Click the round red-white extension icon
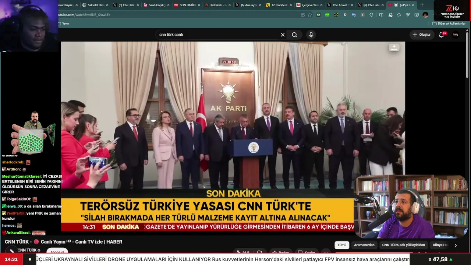 click(x=345, y=15)
